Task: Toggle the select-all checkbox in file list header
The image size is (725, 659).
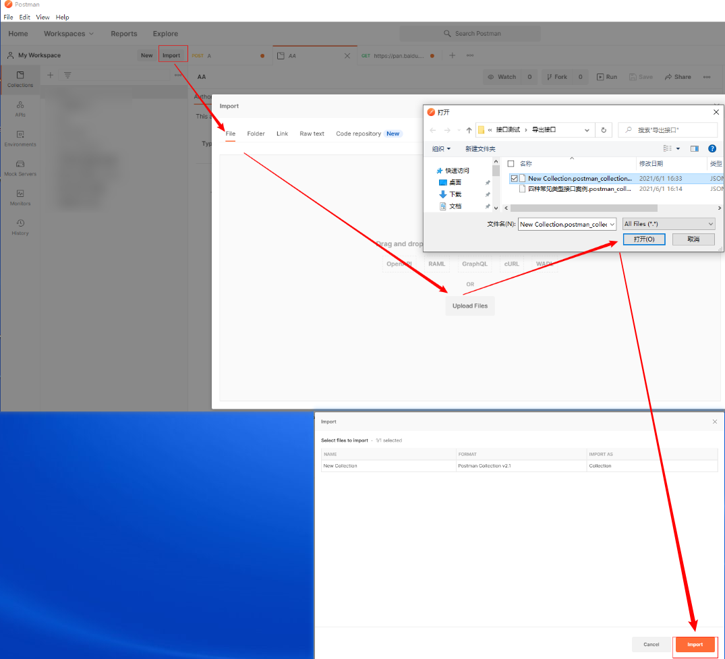Action: pos(511,164)
